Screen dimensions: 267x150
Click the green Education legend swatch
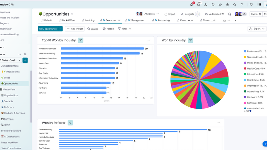[x=245, y=74]
